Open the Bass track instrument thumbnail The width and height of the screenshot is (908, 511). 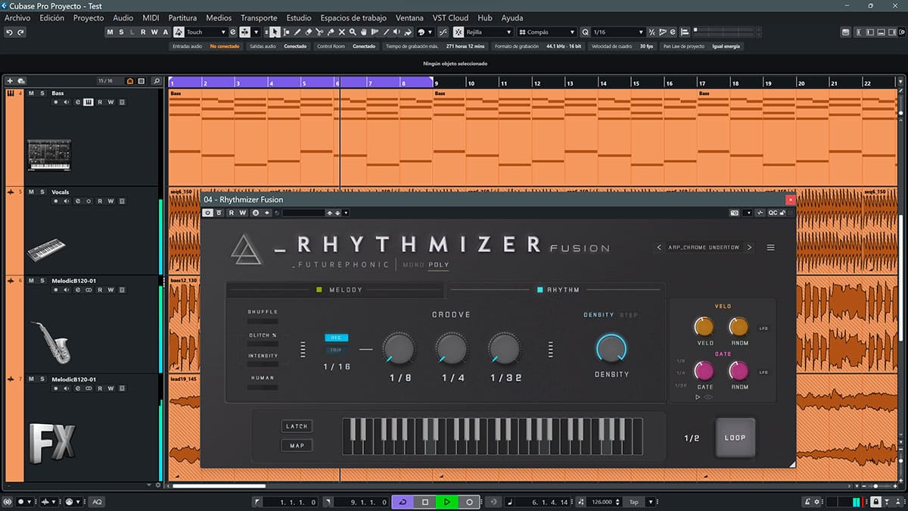[49, 155]
